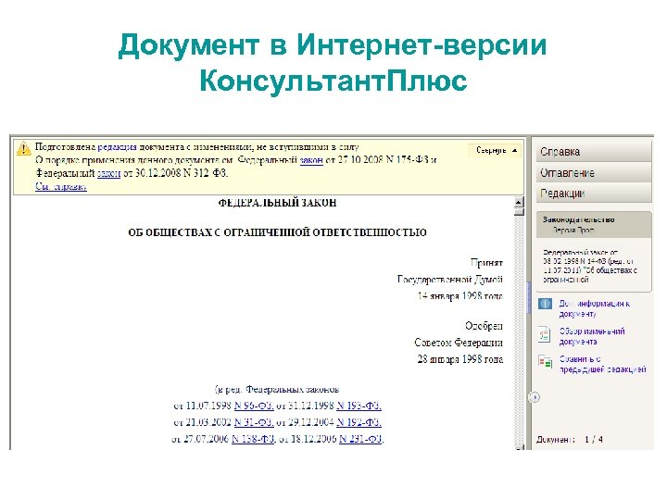Click the text Советом Федерации
Screen dimensions: 667x500
coord(459,343)
